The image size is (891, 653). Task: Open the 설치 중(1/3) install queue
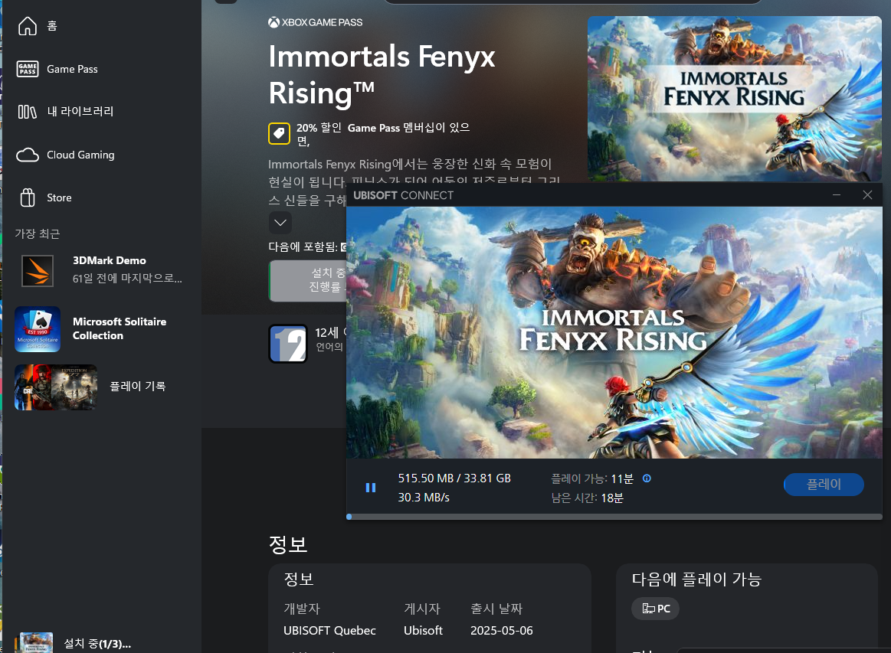click(97, 643)
